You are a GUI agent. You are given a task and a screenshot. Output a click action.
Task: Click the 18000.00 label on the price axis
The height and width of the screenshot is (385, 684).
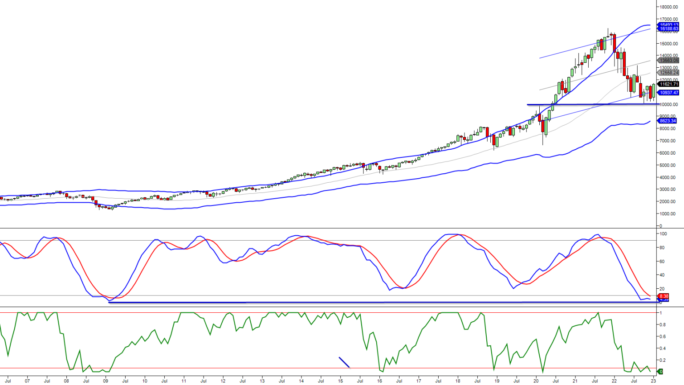[669, 6]
